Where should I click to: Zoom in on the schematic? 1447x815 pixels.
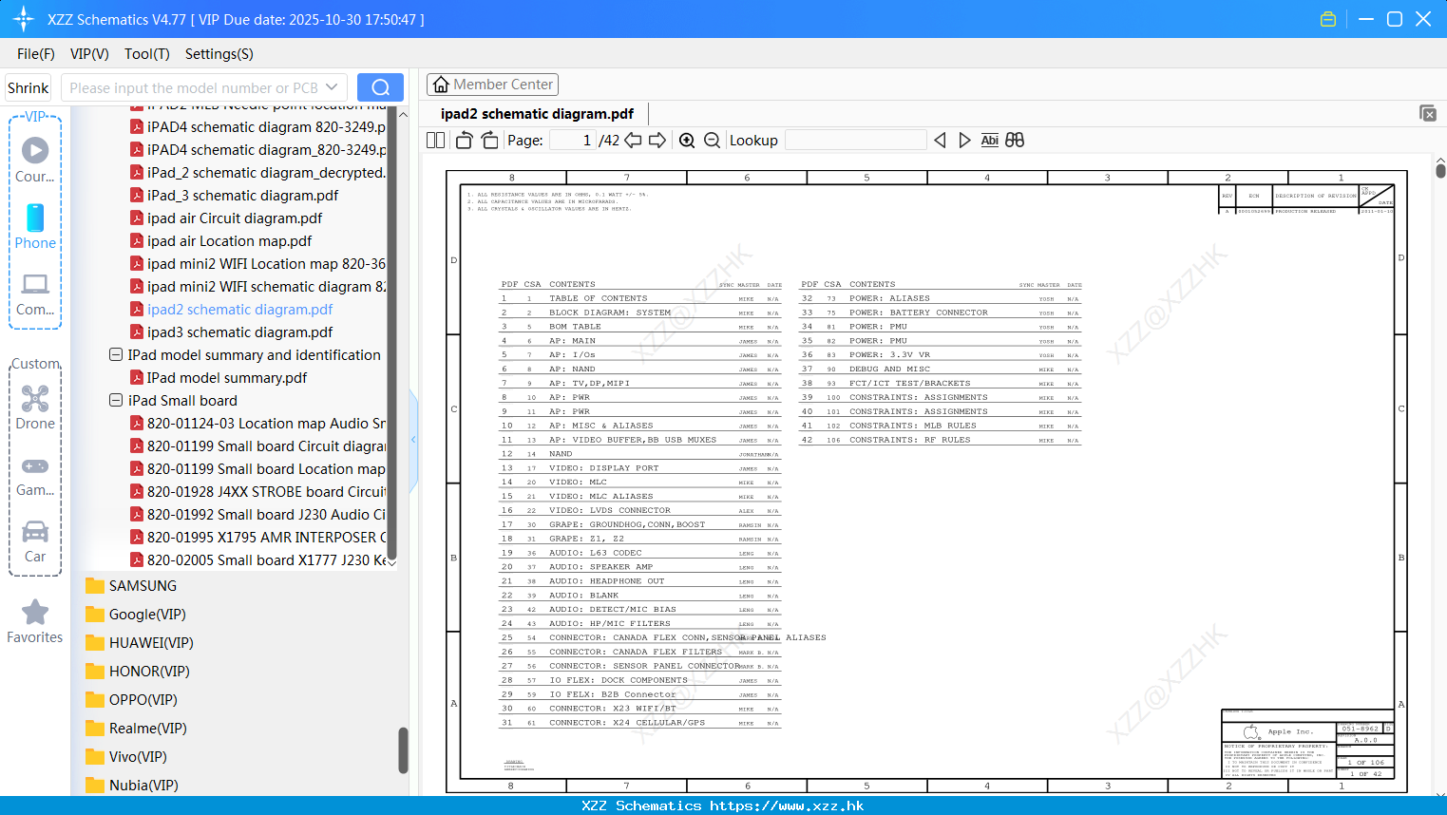point(687,140)
